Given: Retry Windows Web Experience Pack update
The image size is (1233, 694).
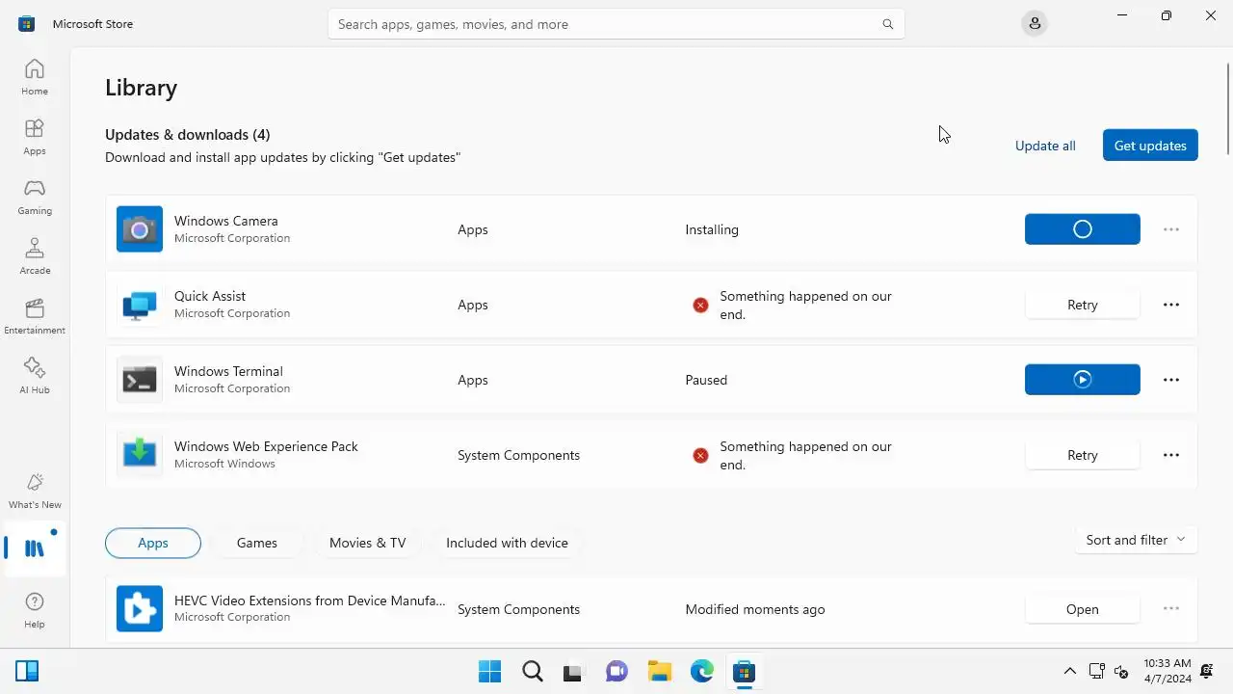Looking at the screenshot, I should click(x=1083, y=455).
